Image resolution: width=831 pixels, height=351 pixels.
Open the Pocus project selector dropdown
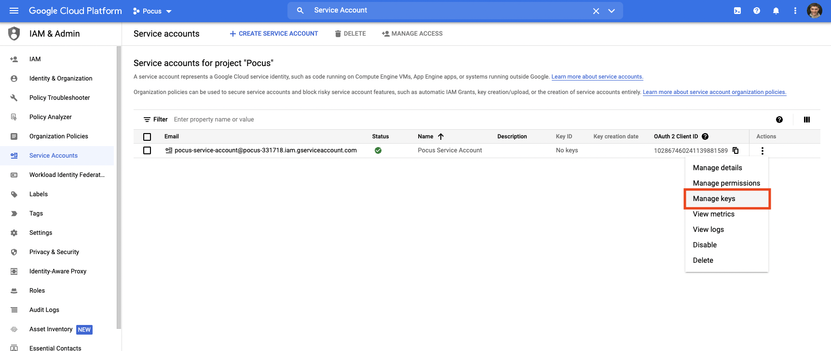[152, 11]
